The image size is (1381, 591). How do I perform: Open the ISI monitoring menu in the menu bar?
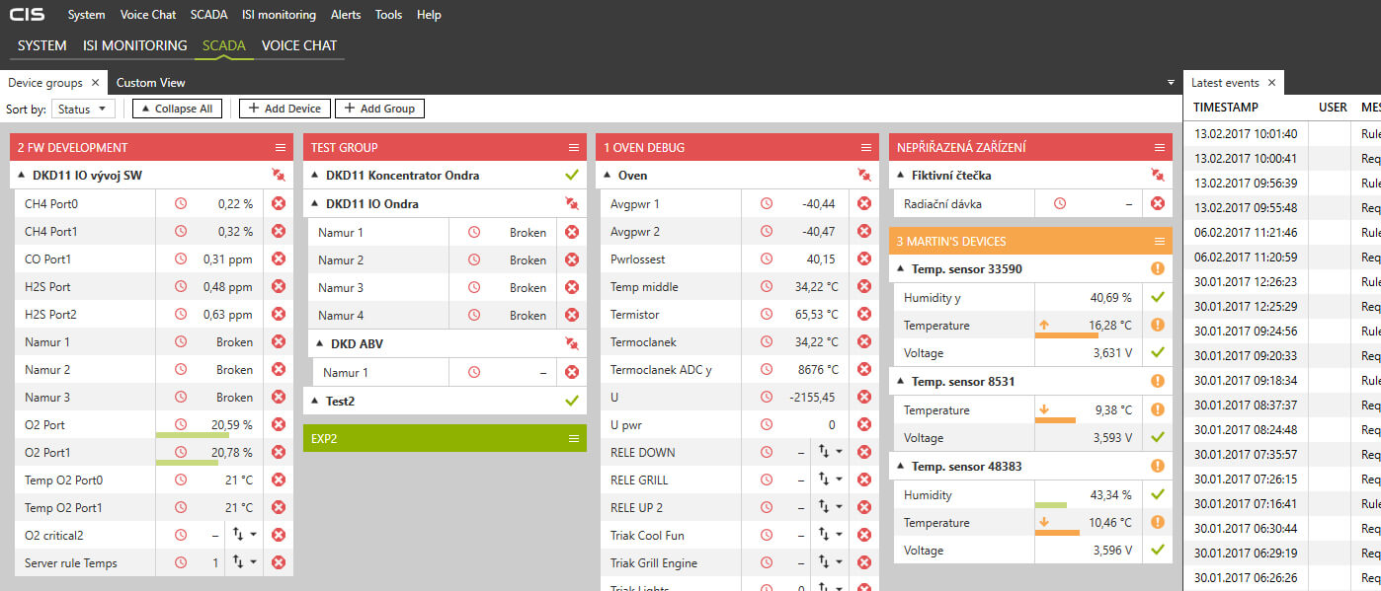279,15
